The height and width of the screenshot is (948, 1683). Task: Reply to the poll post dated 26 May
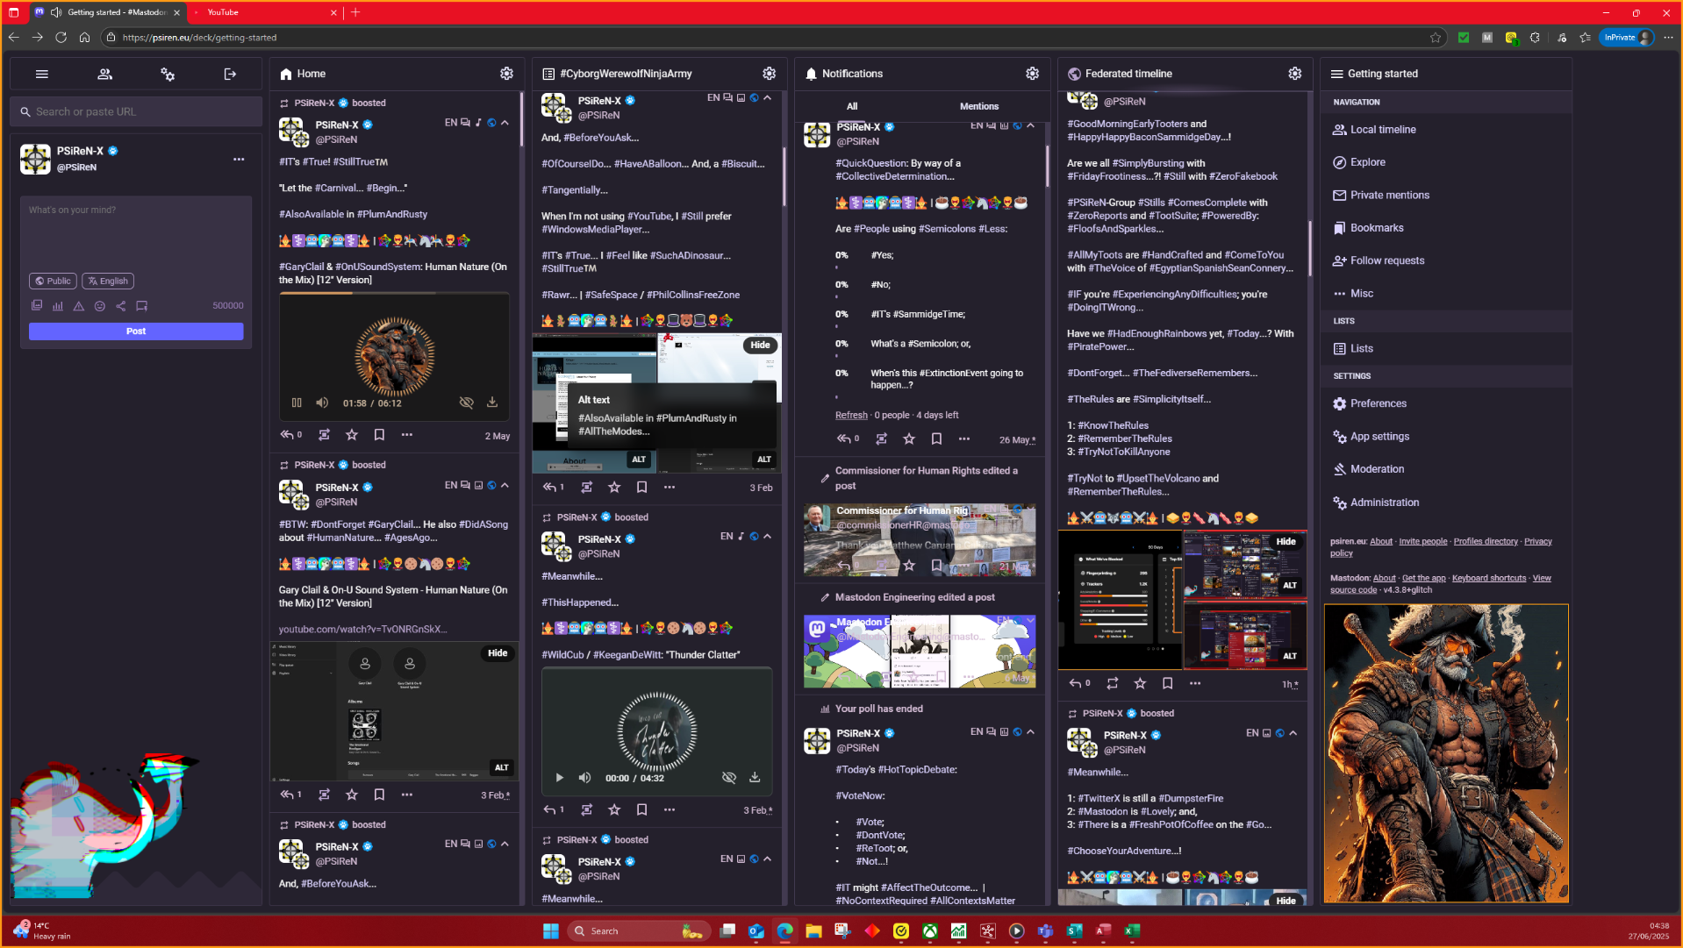[x=844, y=438]
